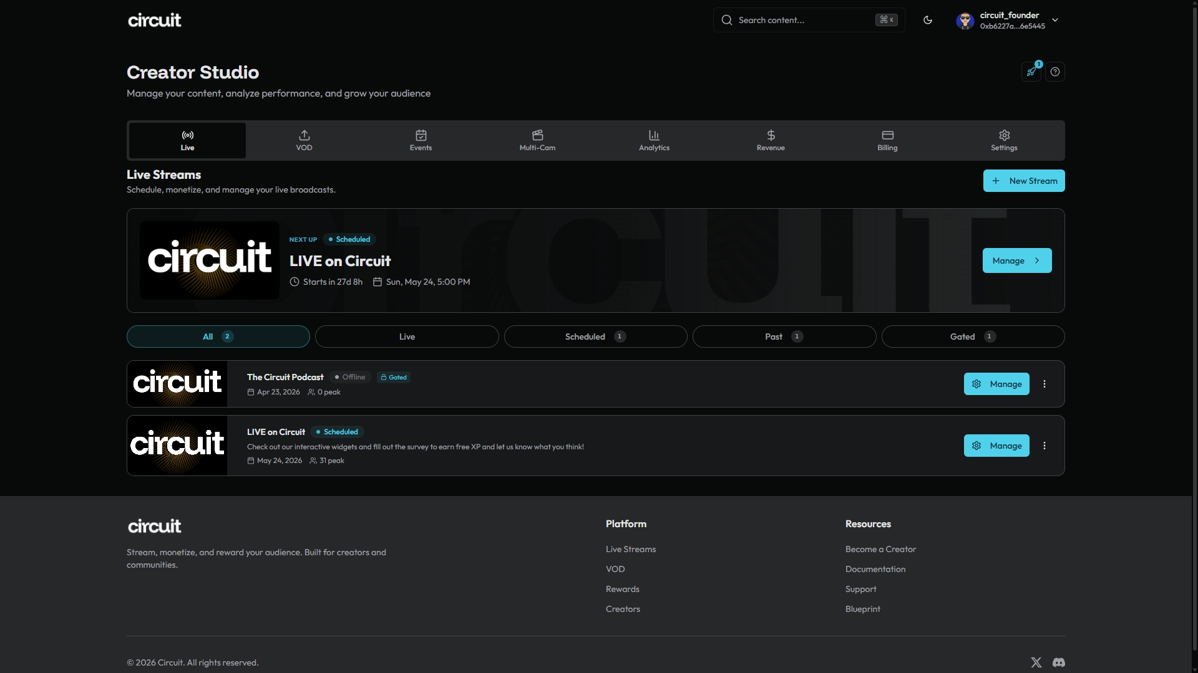Viewport: 1198px width, 673px height.
Task: Click the New Stream button
Action: [1023, 181]
